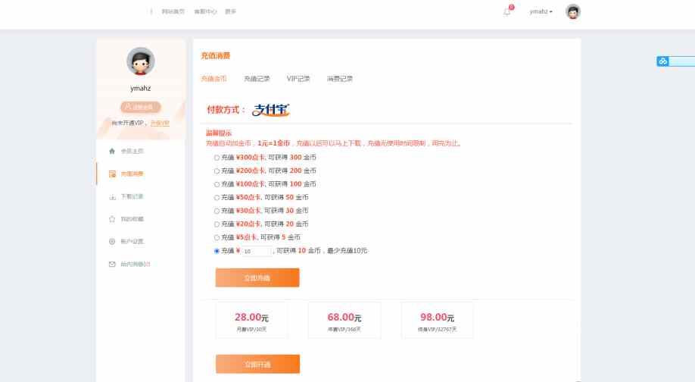The image size is (695, 382).
Task: Select the ¥100 recharge radio button
Action: click(x=217, y=184)
